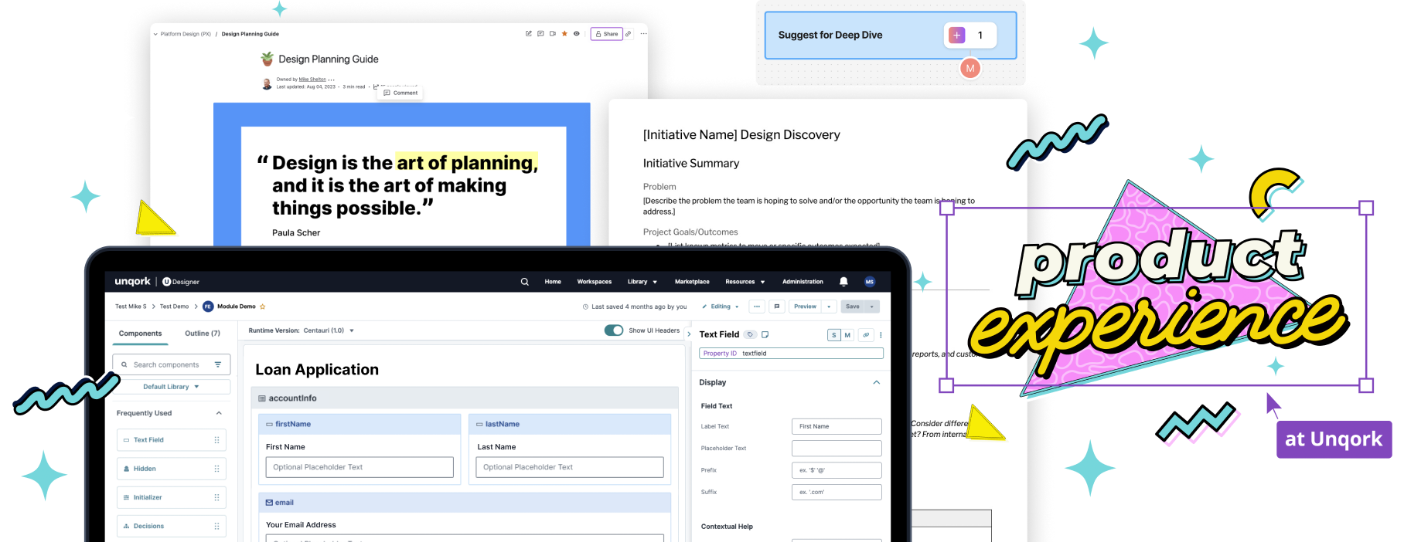The image size is (1404, 542).
Task: Open the Library dropdown in navbar
Action: tap(642, 282)
